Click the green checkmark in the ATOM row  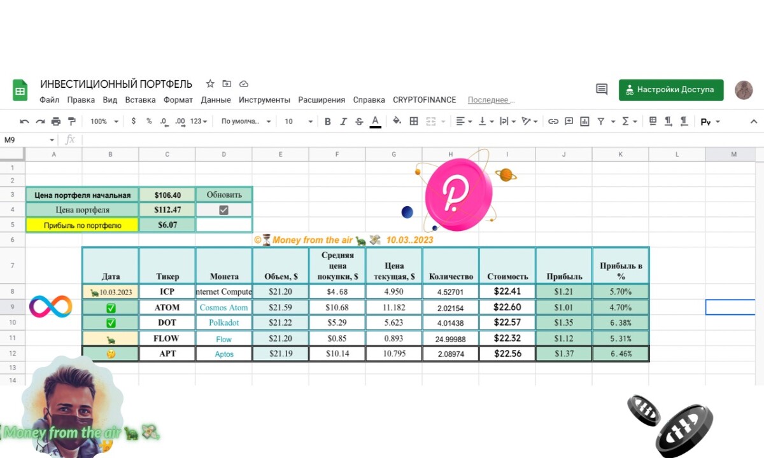click(x=111, y=308)
